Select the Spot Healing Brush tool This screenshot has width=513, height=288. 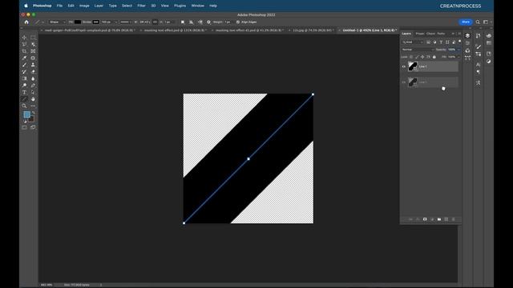33,58
